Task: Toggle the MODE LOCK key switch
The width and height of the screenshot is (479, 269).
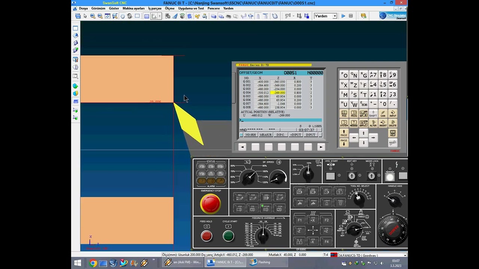Action: coord(371,176)
